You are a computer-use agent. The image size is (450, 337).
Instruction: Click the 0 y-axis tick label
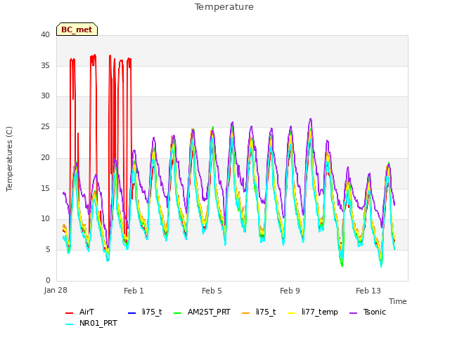(48, 280)
